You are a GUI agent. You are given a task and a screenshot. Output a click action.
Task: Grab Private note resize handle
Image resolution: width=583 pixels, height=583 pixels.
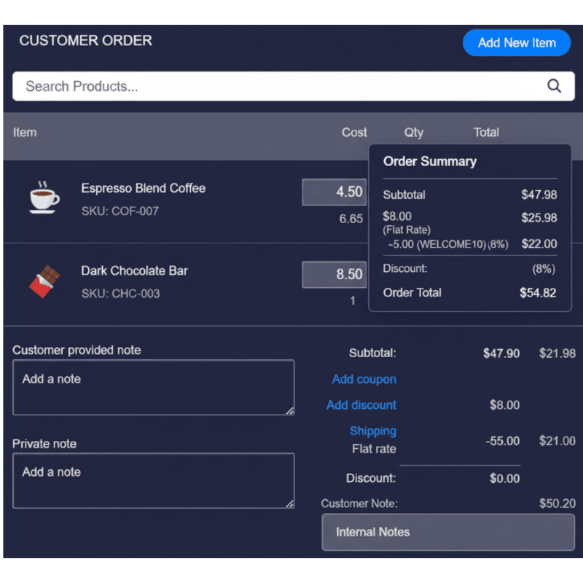pyautogui.click(x=289, y=504)
